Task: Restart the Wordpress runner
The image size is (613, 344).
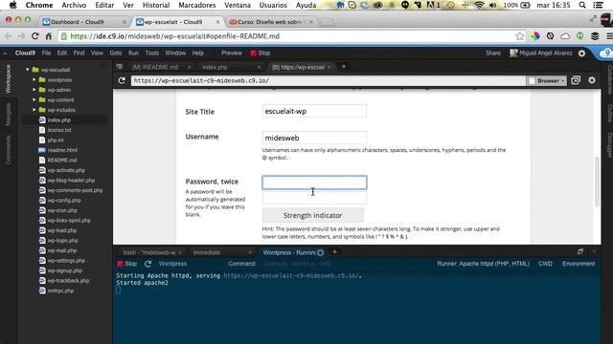Action: (x=148, y=264)
